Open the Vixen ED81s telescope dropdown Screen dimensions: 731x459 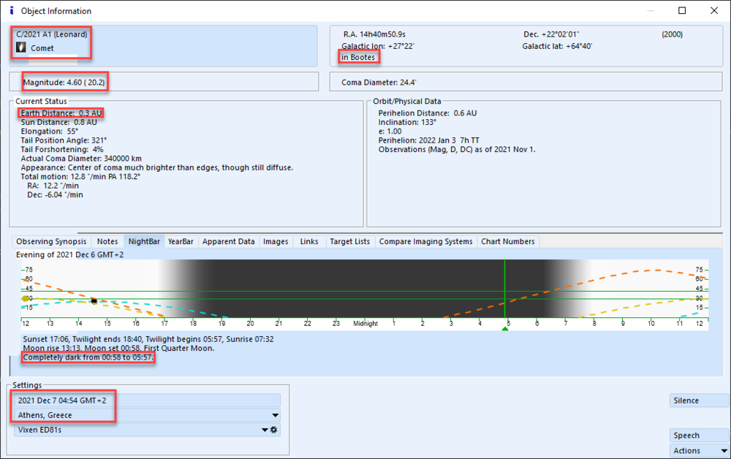[x=265, y=430]
